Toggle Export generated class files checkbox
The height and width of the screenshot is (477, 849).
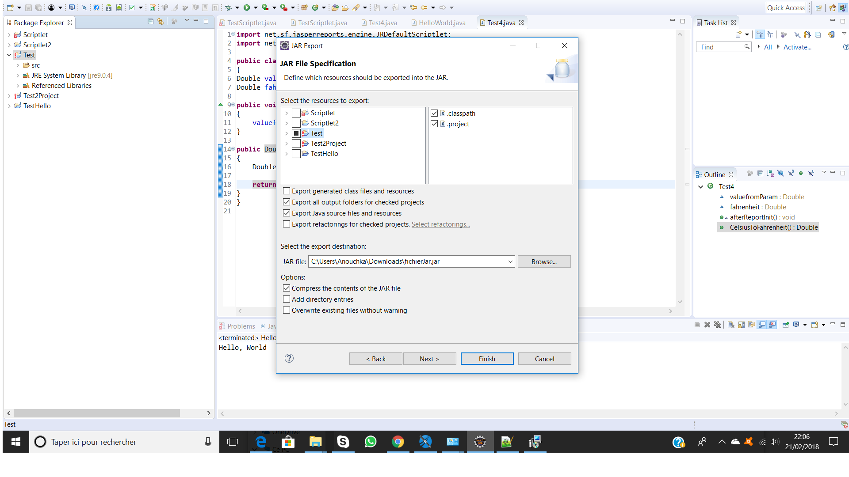tap(286, 190)
